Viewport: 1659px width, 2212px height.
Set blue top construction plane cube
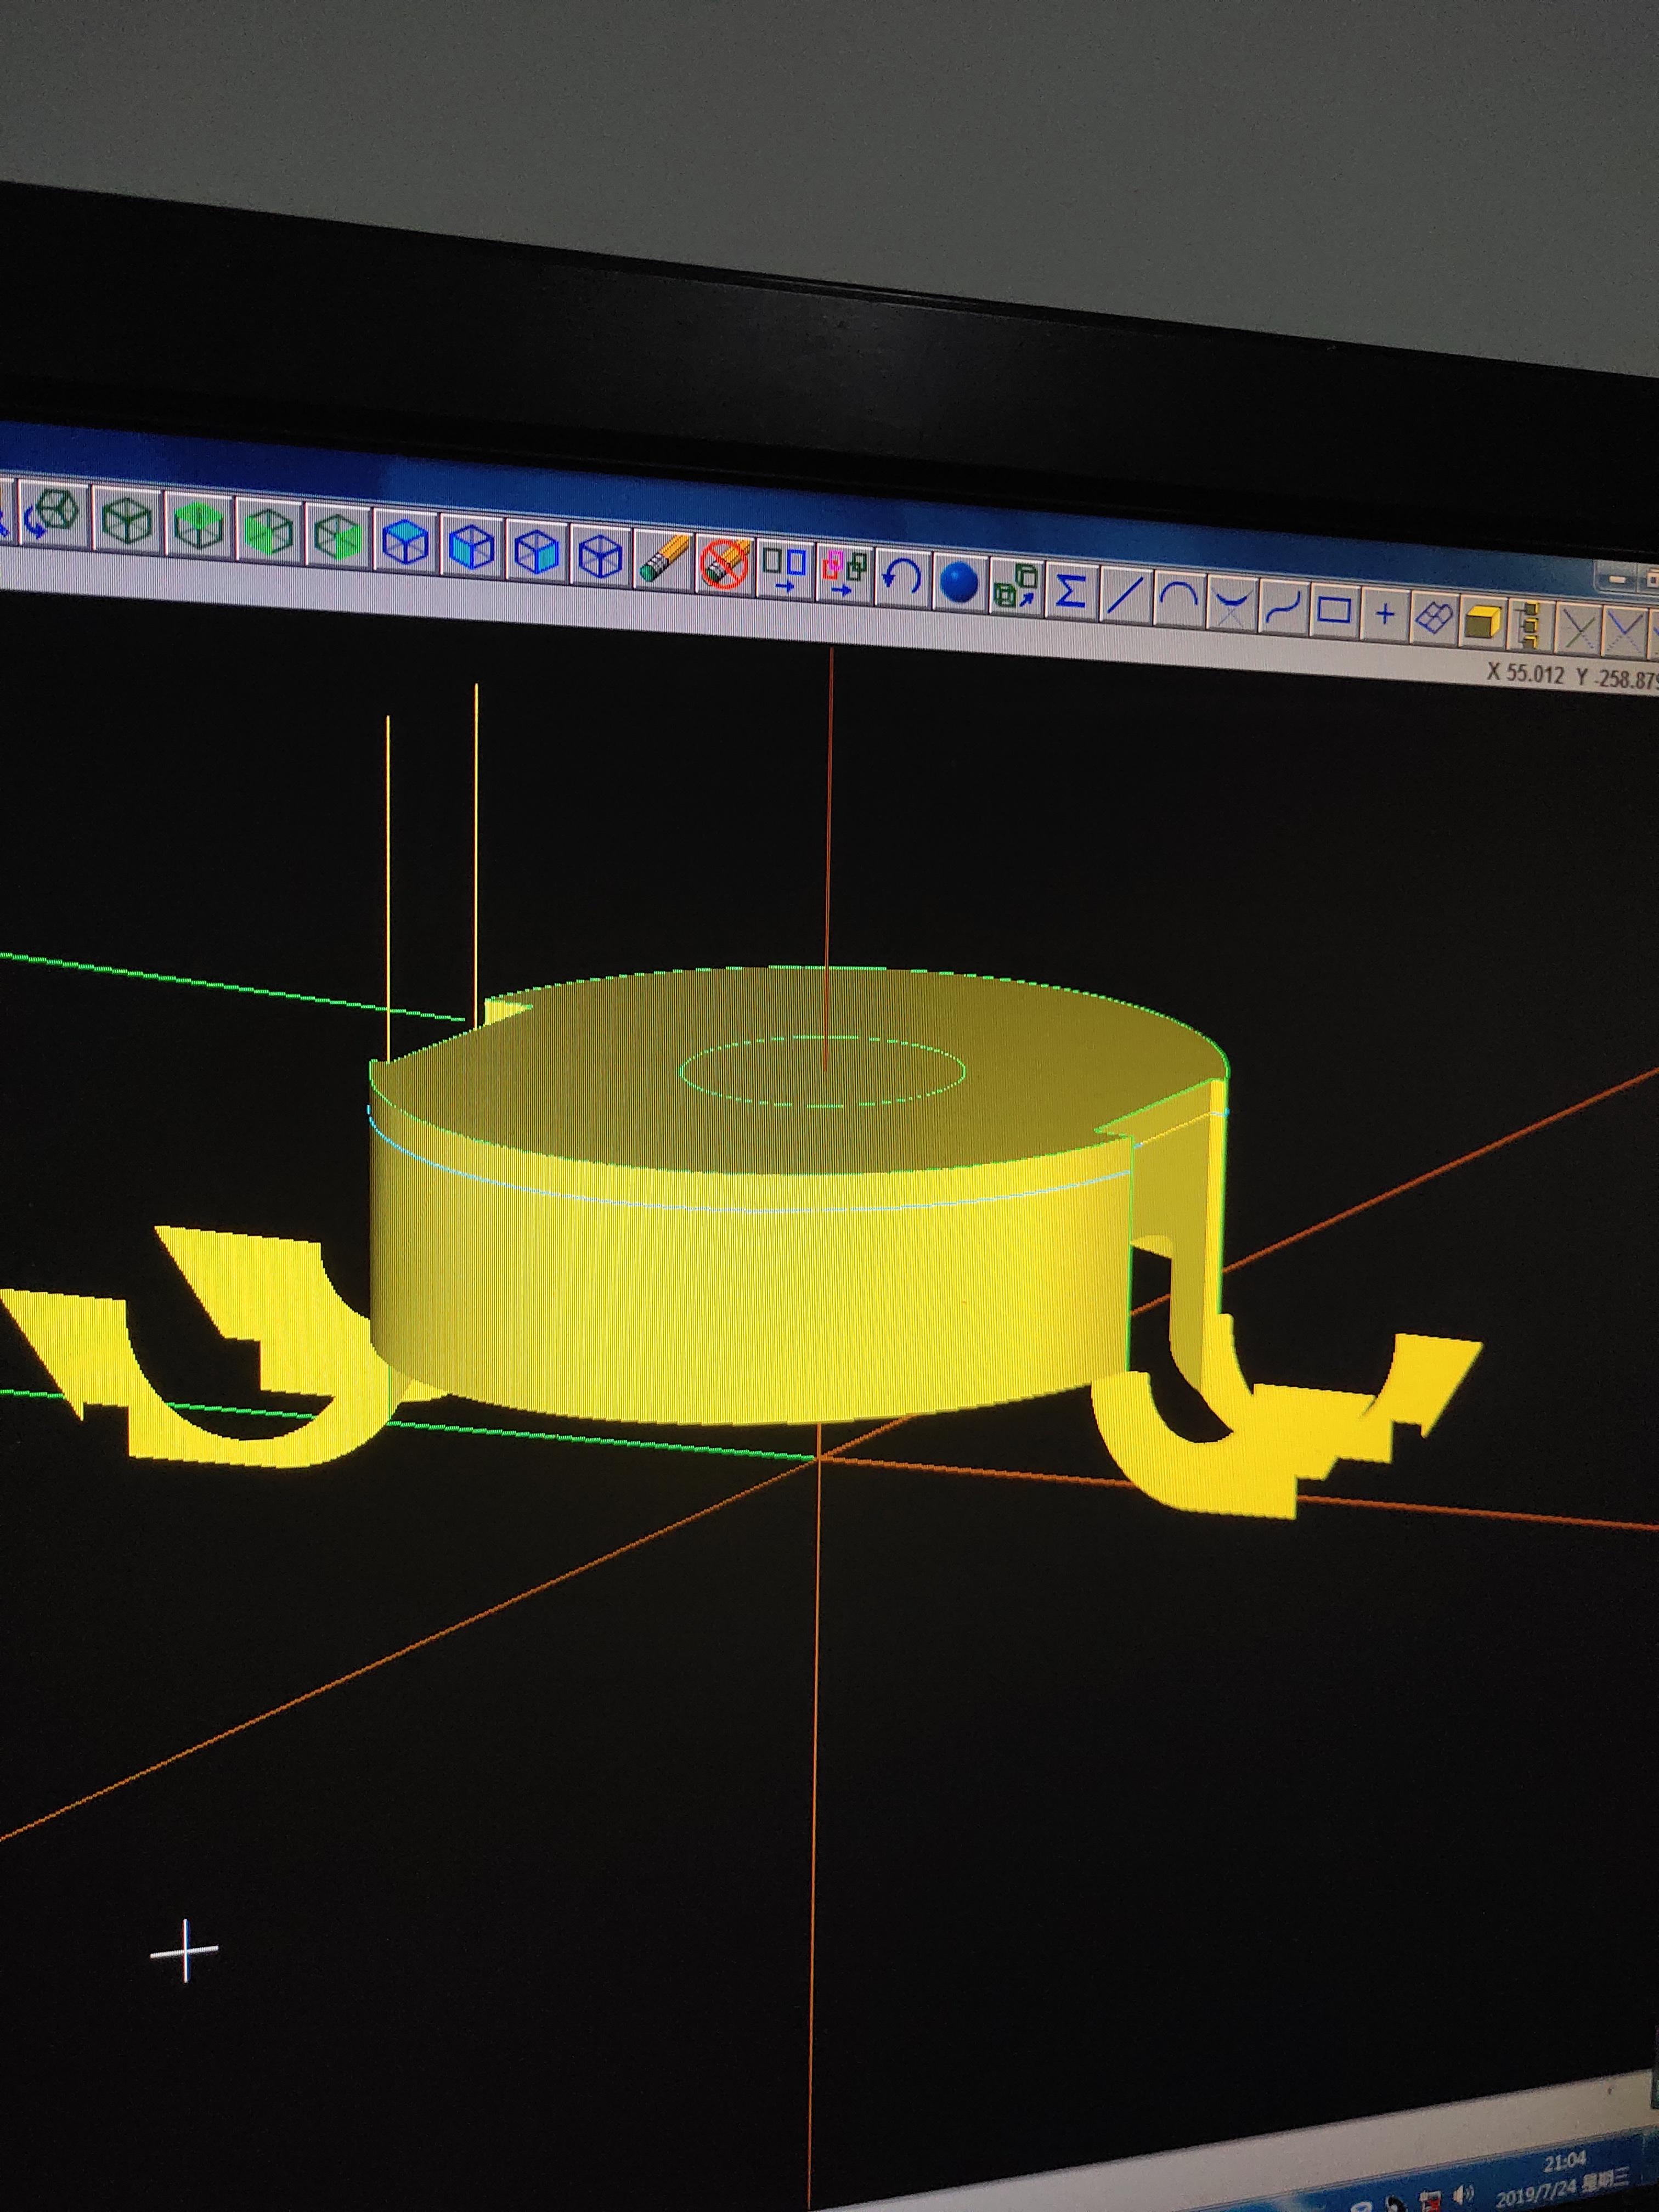(x=406, y=542)
